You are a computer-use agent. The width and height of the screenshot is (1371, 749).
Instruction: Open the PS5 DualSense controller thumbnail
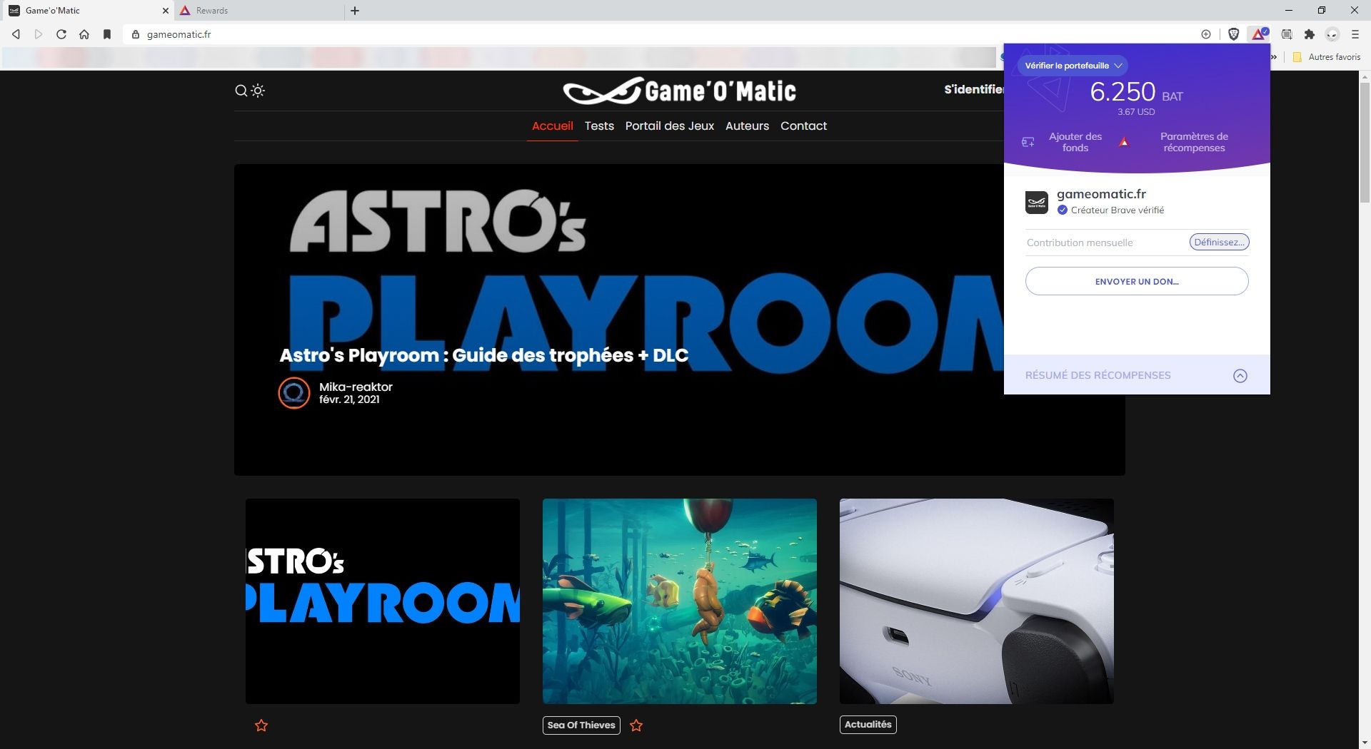pyautogui.click(x=977, y=601)
